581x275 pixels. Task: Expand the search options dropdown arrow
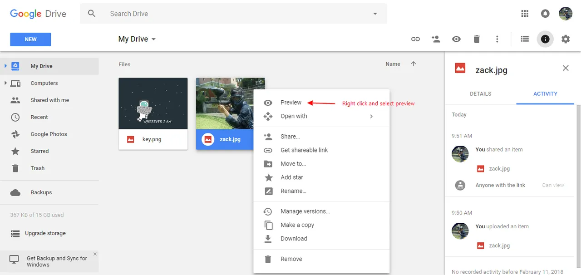(375, 14)
